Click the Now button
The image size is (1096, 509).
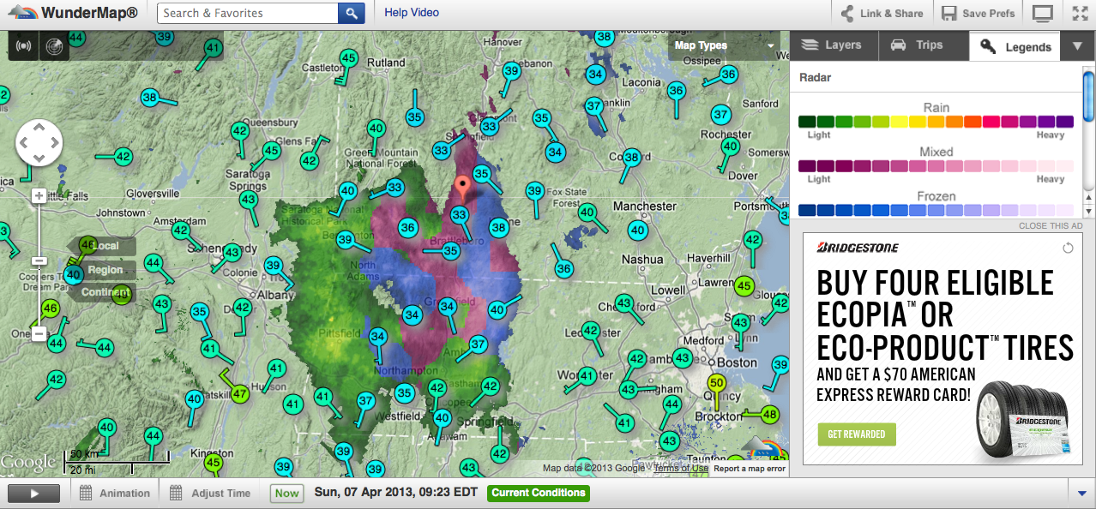click(287, 493)
